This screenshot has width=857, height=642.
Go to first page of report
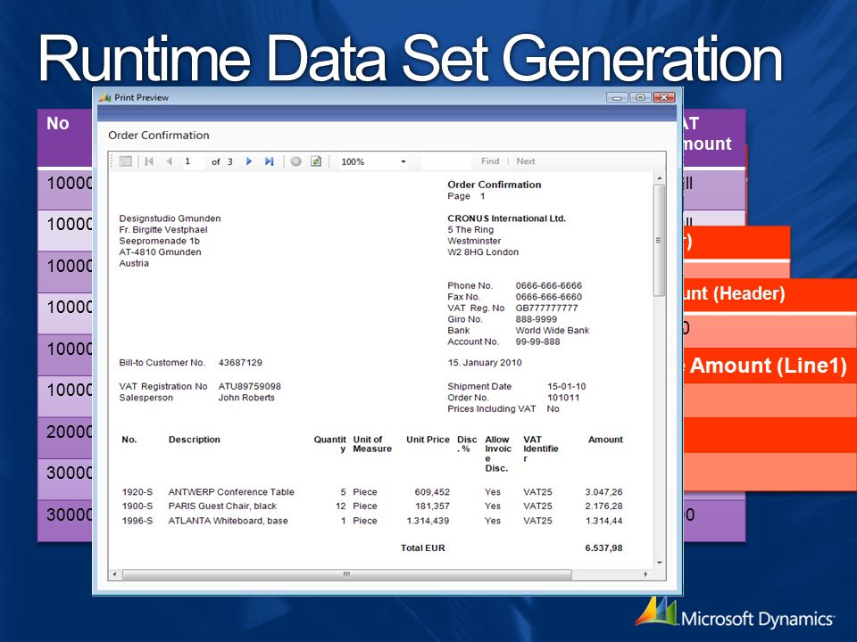[x=149, y=161]
